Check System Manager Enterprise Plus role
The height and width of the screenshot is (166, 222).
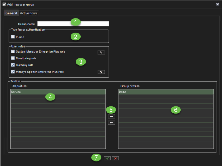point(13,51)
